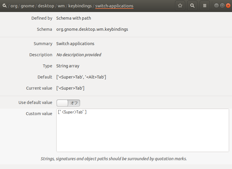This screenshot has width=232, height=169.
Task: Click the quotation marks hint text
Action: tap(114, 159)
